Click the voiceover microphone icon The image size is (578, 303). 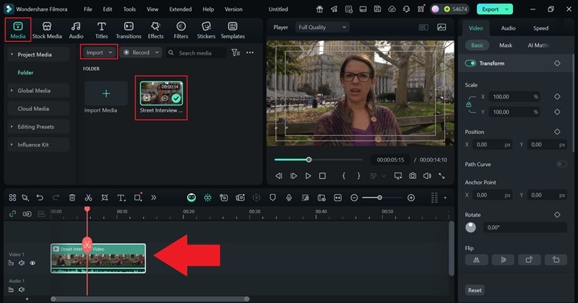(289, 198)
